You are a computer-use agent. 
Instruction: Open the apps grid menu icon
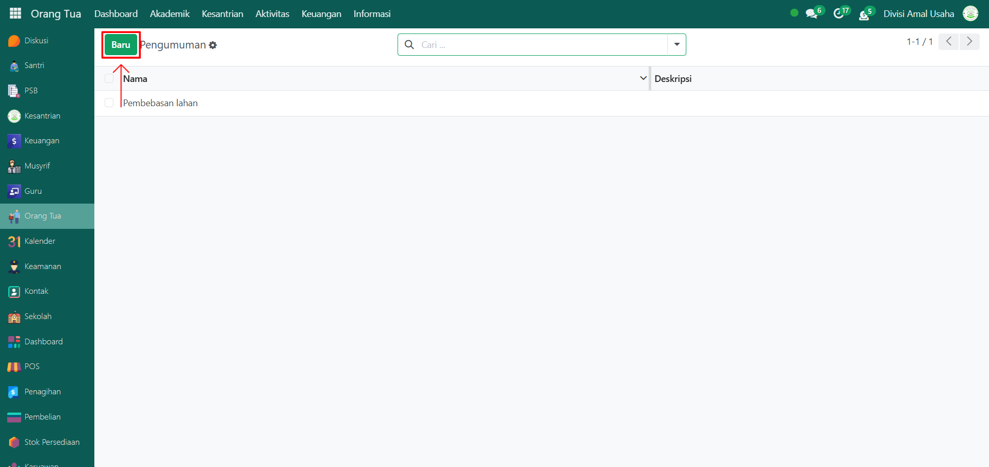(15, 13)
